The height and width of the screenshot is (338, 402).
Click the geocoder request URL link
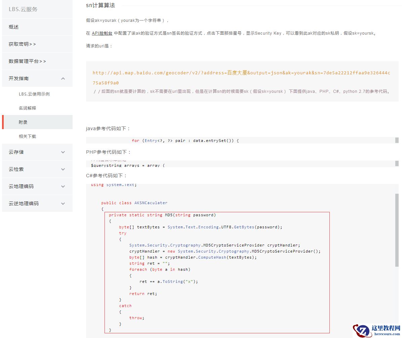pyautogui.click(x=235, y=73)
